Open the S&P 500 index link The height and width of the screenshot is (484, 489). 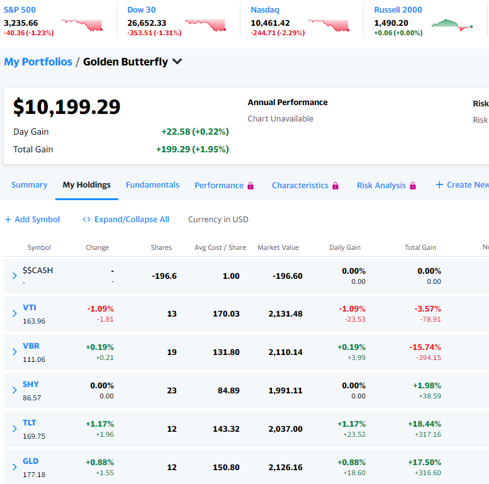pos(20,9)
